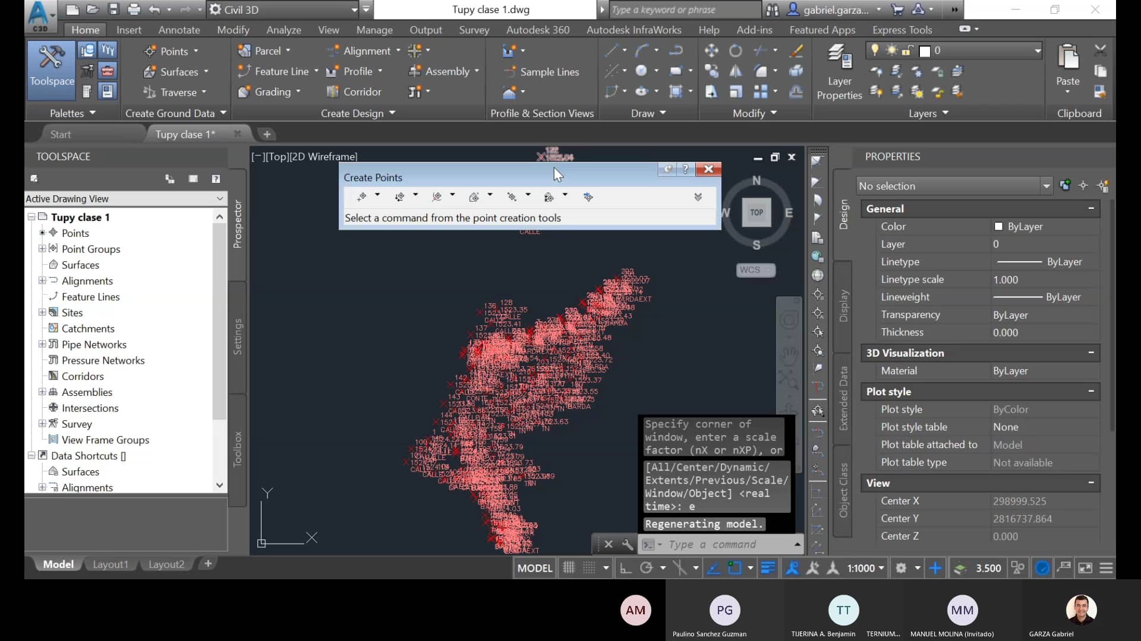Expand the Pipe Networks tree node
Image resolution: width=1141 pixels, height=641 pixels.
42,344
